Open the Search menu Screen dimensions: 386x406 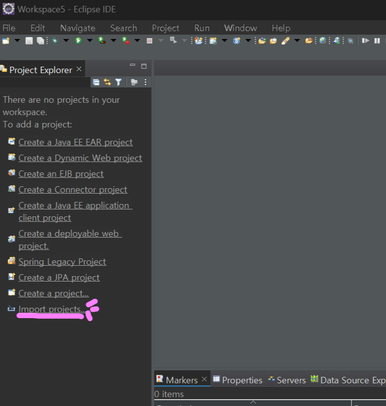(x=124, y=28)
